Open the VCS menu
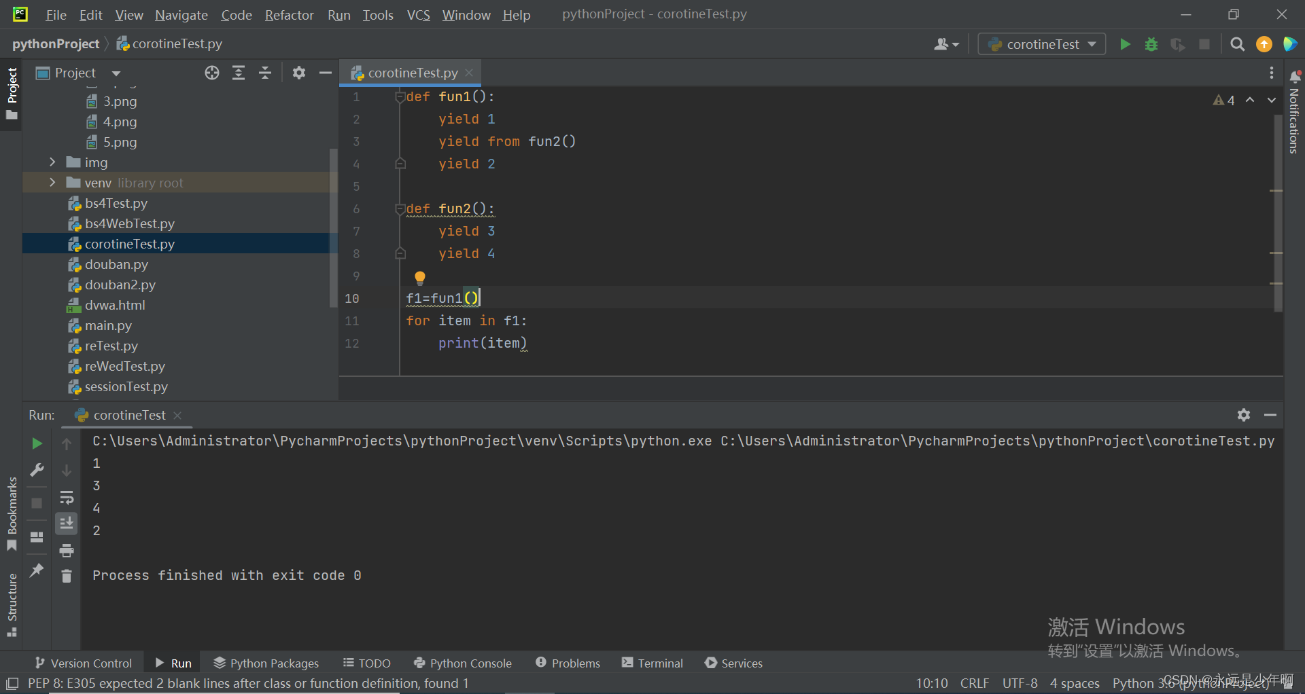 pyautogui.click(x=418, y=15)
